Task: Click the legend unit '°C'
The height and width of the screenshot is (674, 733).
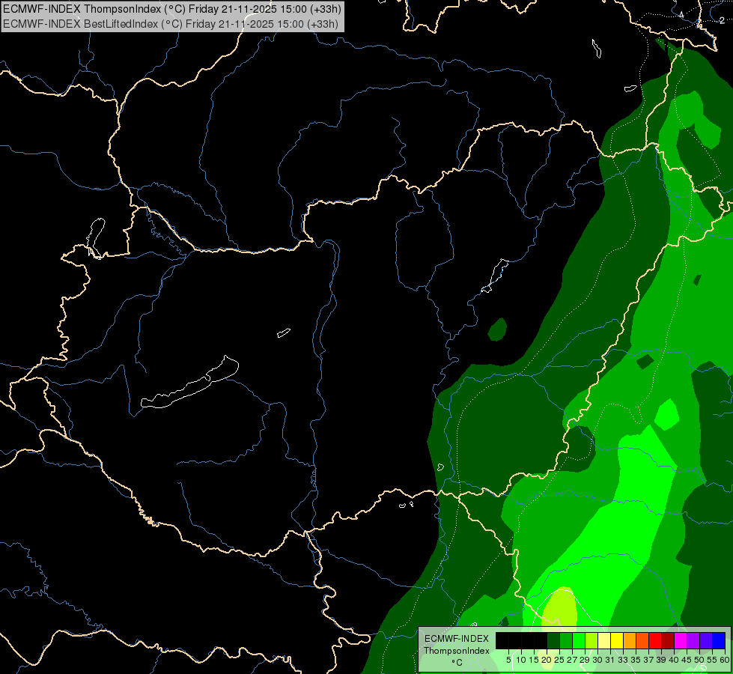Action: [x=457, y=662]
